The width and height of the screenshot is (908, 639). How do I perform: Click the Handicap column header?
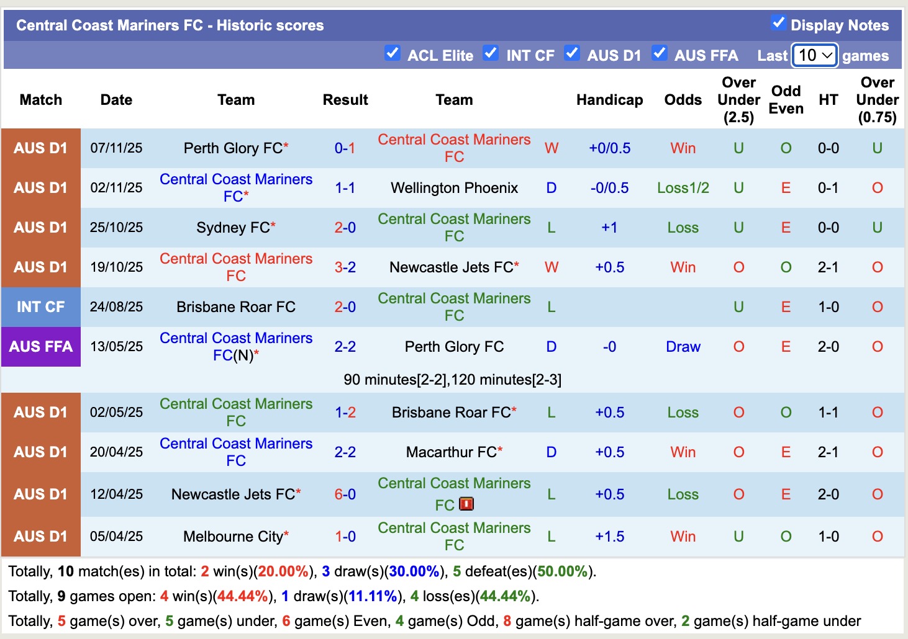pos(609,100)
